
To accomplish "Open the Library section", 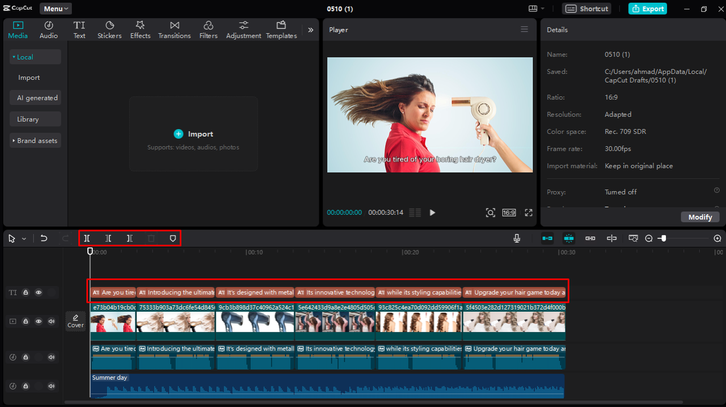I will 35,119.
